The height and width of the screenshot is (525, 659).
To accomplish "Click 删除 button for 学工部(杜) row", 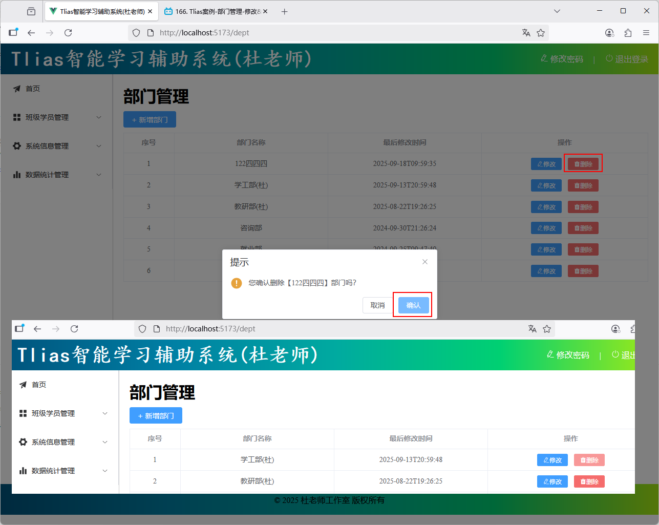I will tap(583, 185).
